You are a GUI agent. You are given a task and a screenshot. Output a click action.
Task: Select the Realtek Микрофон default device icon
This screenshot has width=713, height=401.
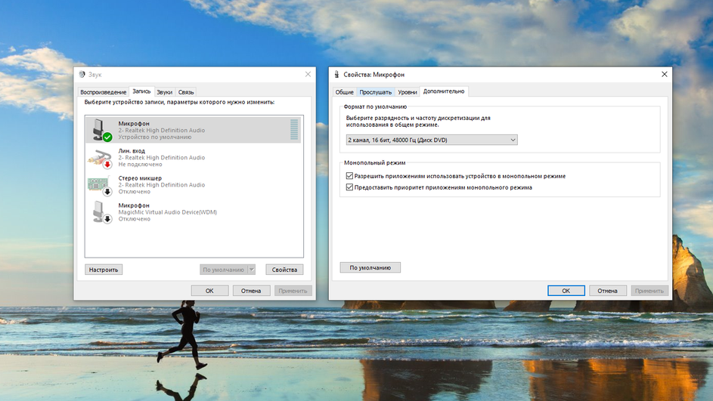[102, 130]
